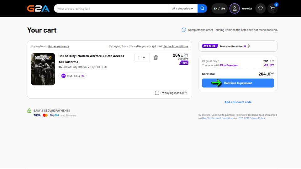Viewport: 301px width, 169px height.
Task: Click Regular price 293 JPY value
Action: (269, 61)
